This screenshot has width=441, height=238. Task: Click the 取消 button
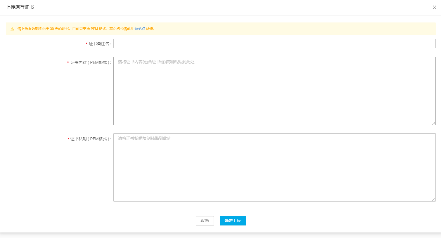(205, 221)
